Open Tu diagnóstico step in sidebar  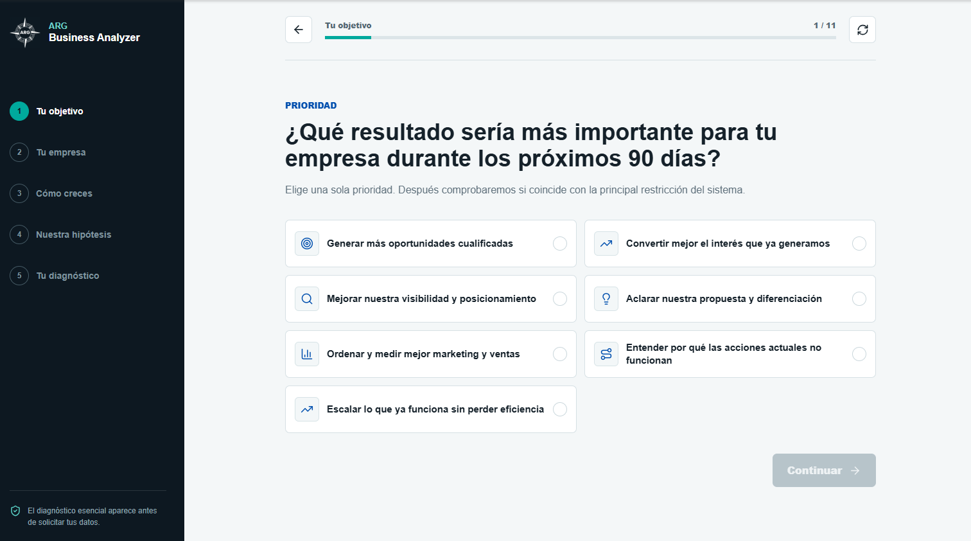click(67, 276)
